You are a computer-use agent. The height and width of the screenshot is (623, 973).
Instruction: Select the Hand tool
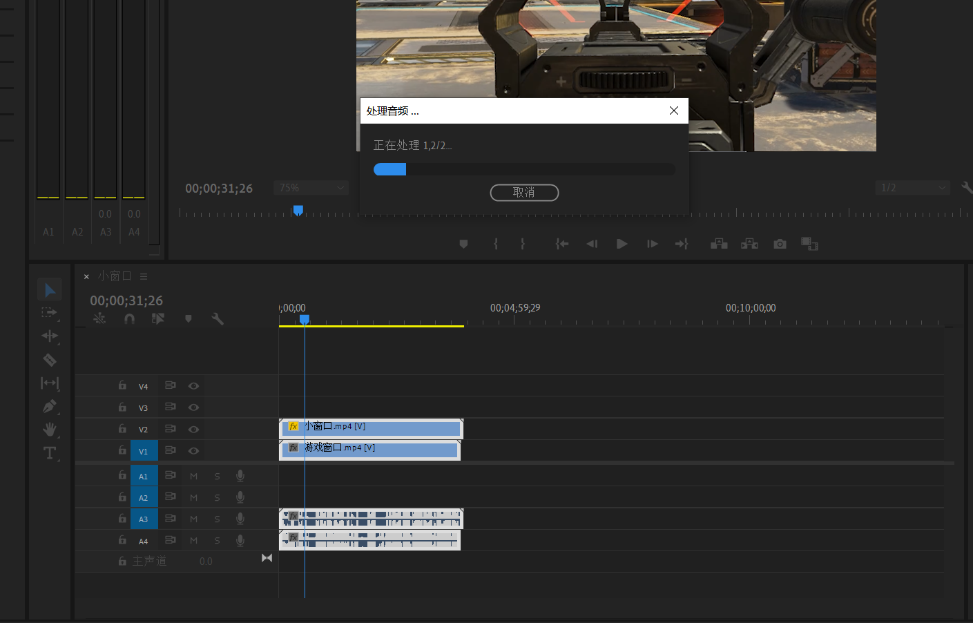(50, 430)
